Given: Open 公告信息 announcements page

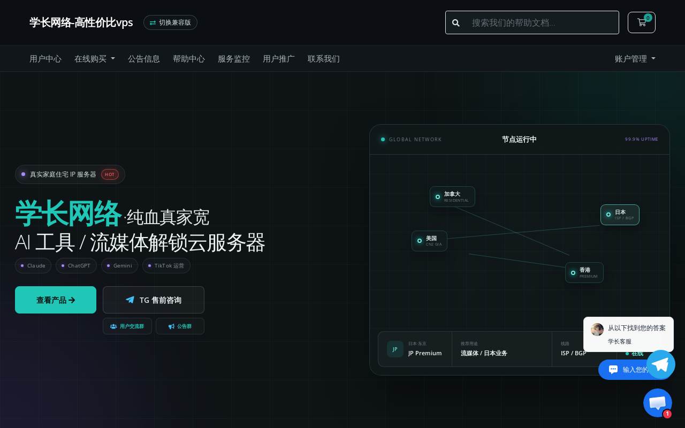Looking at the screenshot, I should [144, 59].
